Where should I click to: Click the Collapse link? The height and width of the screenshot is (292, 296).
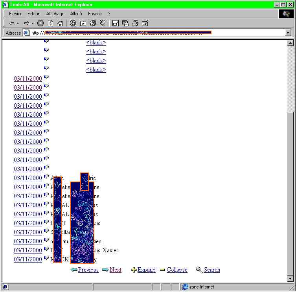pyautogui.click(x=176, y=270)
